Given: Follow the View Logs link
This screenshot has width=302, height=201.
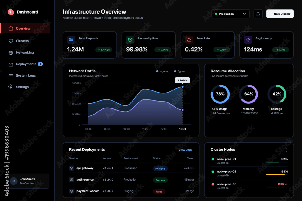Looking at the screenshot, I should (185, 150).
